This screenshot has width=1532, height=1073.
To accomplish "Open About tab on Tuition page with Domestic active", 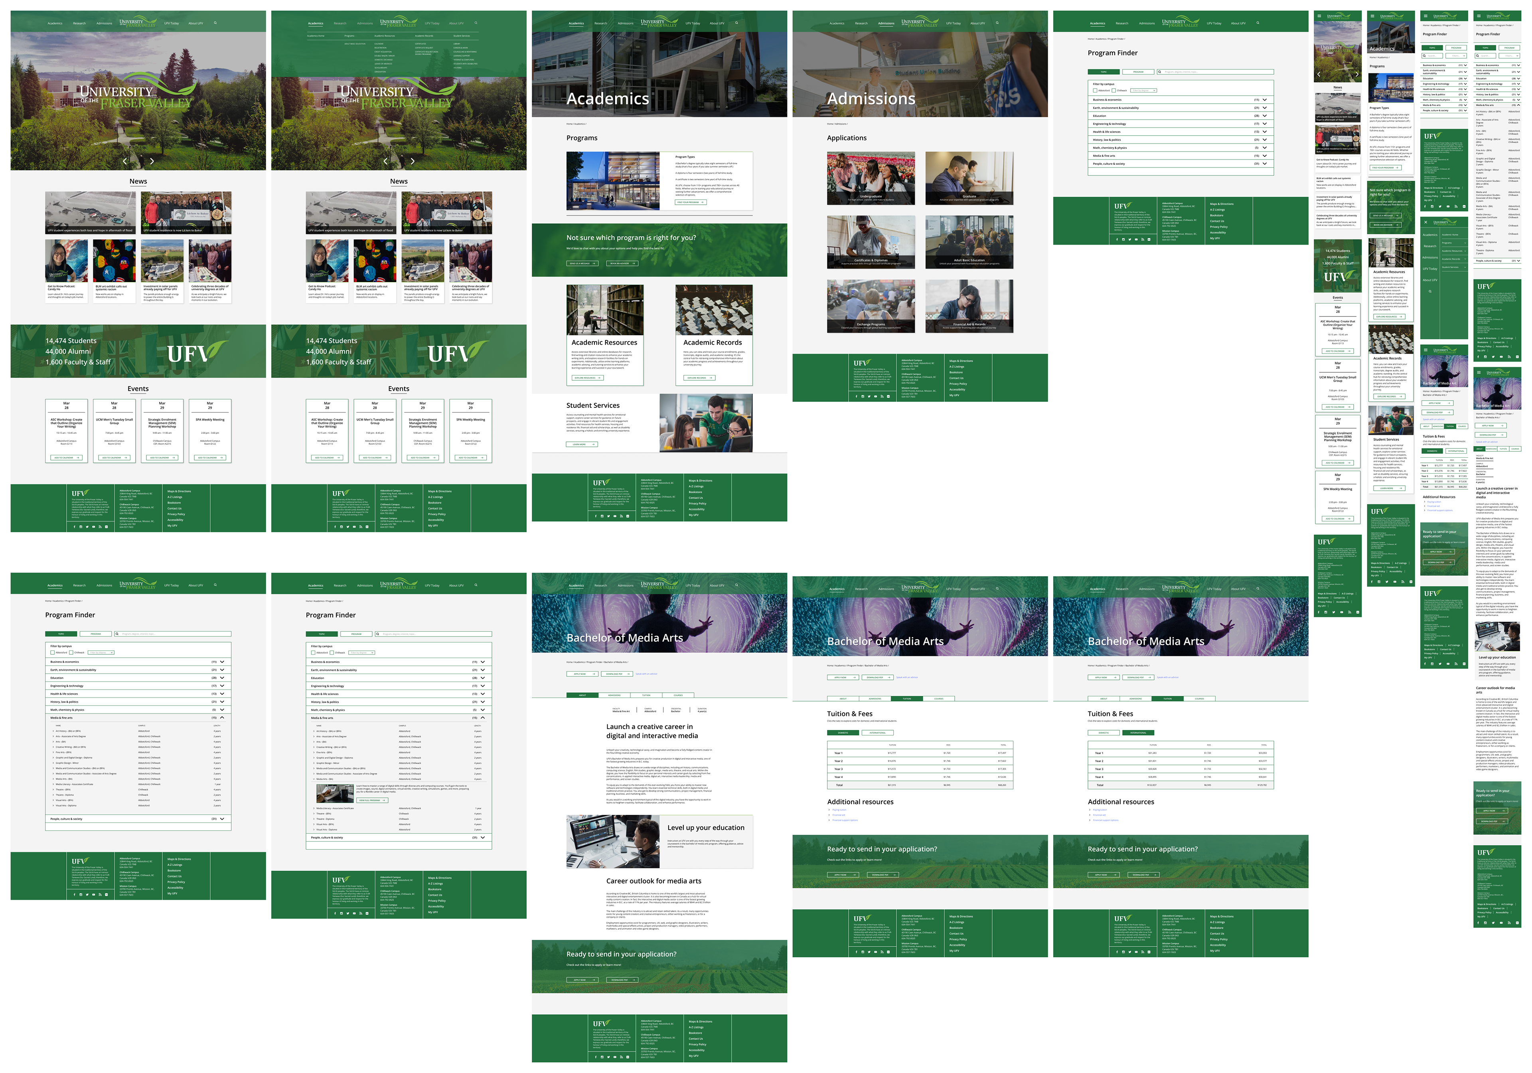I will pyautogui.click(x=843, y=699).
